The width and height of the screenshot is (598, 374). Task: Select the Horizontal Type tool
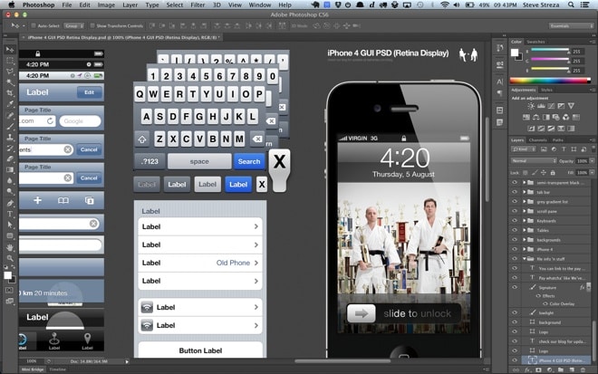[10, 214]
